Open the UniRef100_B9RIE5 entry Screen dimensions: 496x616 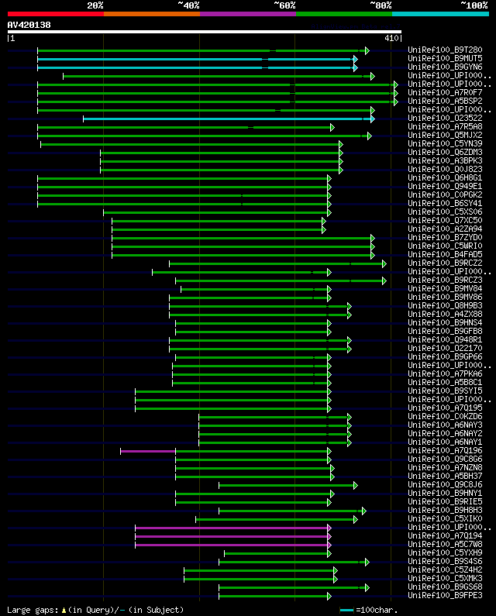[x=445, y=501]
